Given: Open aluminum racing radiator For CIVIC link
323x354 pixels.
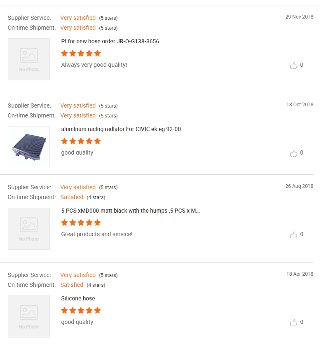Looking at the screenshot, I should click(121, 129).
